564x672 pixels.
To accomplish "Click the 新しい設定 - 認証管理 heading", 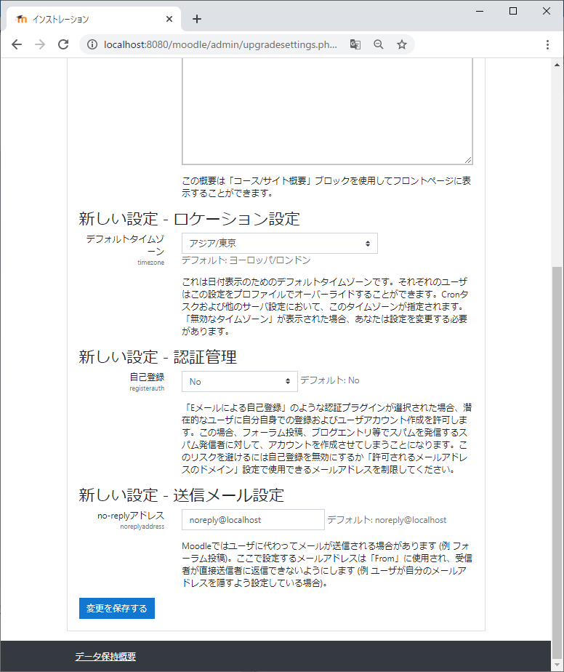I will [158, 357].
